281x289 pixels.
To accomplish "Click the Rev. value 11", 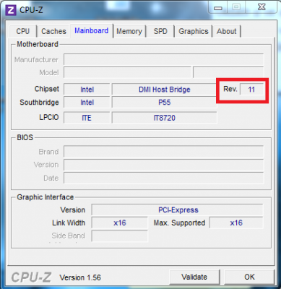I will coord(251,90).
